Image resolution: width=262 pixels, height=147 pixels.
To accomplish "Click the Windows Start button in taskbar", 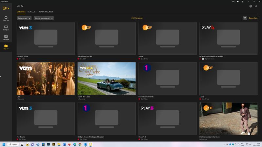I will click(x=4, y=144).
